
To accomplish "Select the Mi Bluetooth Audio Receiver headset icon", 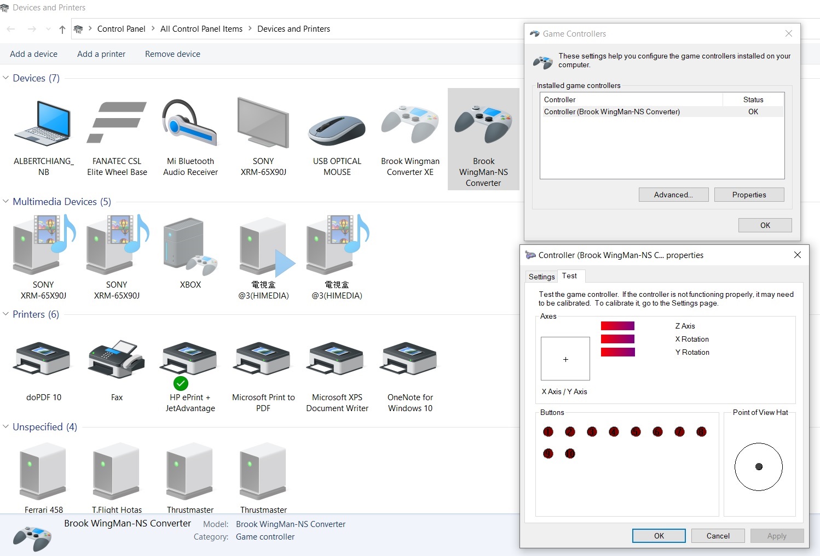I will [x=190, y=122].
